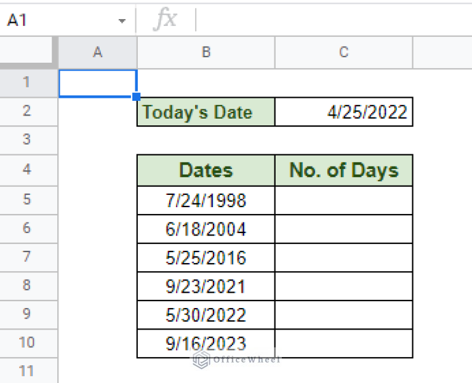Click the select-all corner box
The height and width of the screenshot is (383, 472).
pyautogui.click(x=29, y=53)
